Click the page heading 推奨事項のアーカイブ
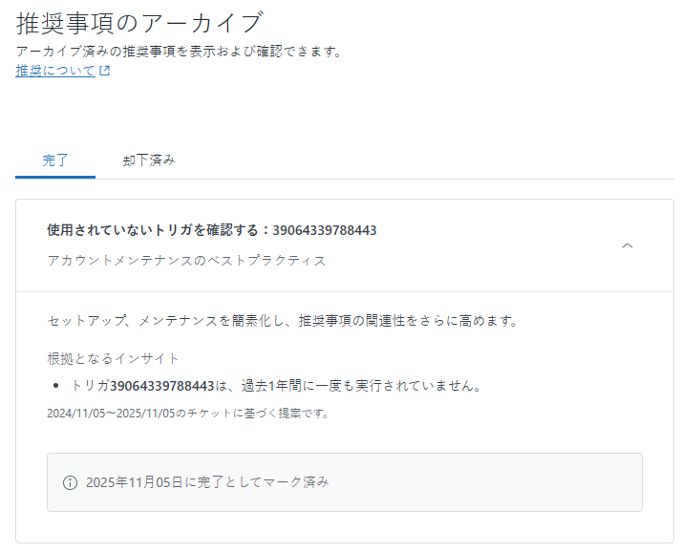This screenshot has height=553, width=681. (x=138, y=23)
